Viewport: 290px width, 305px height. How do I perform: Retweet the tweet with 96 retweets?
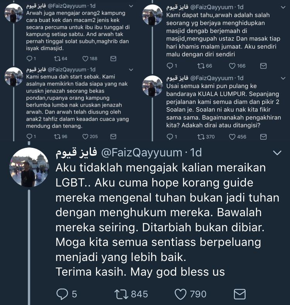58,137
